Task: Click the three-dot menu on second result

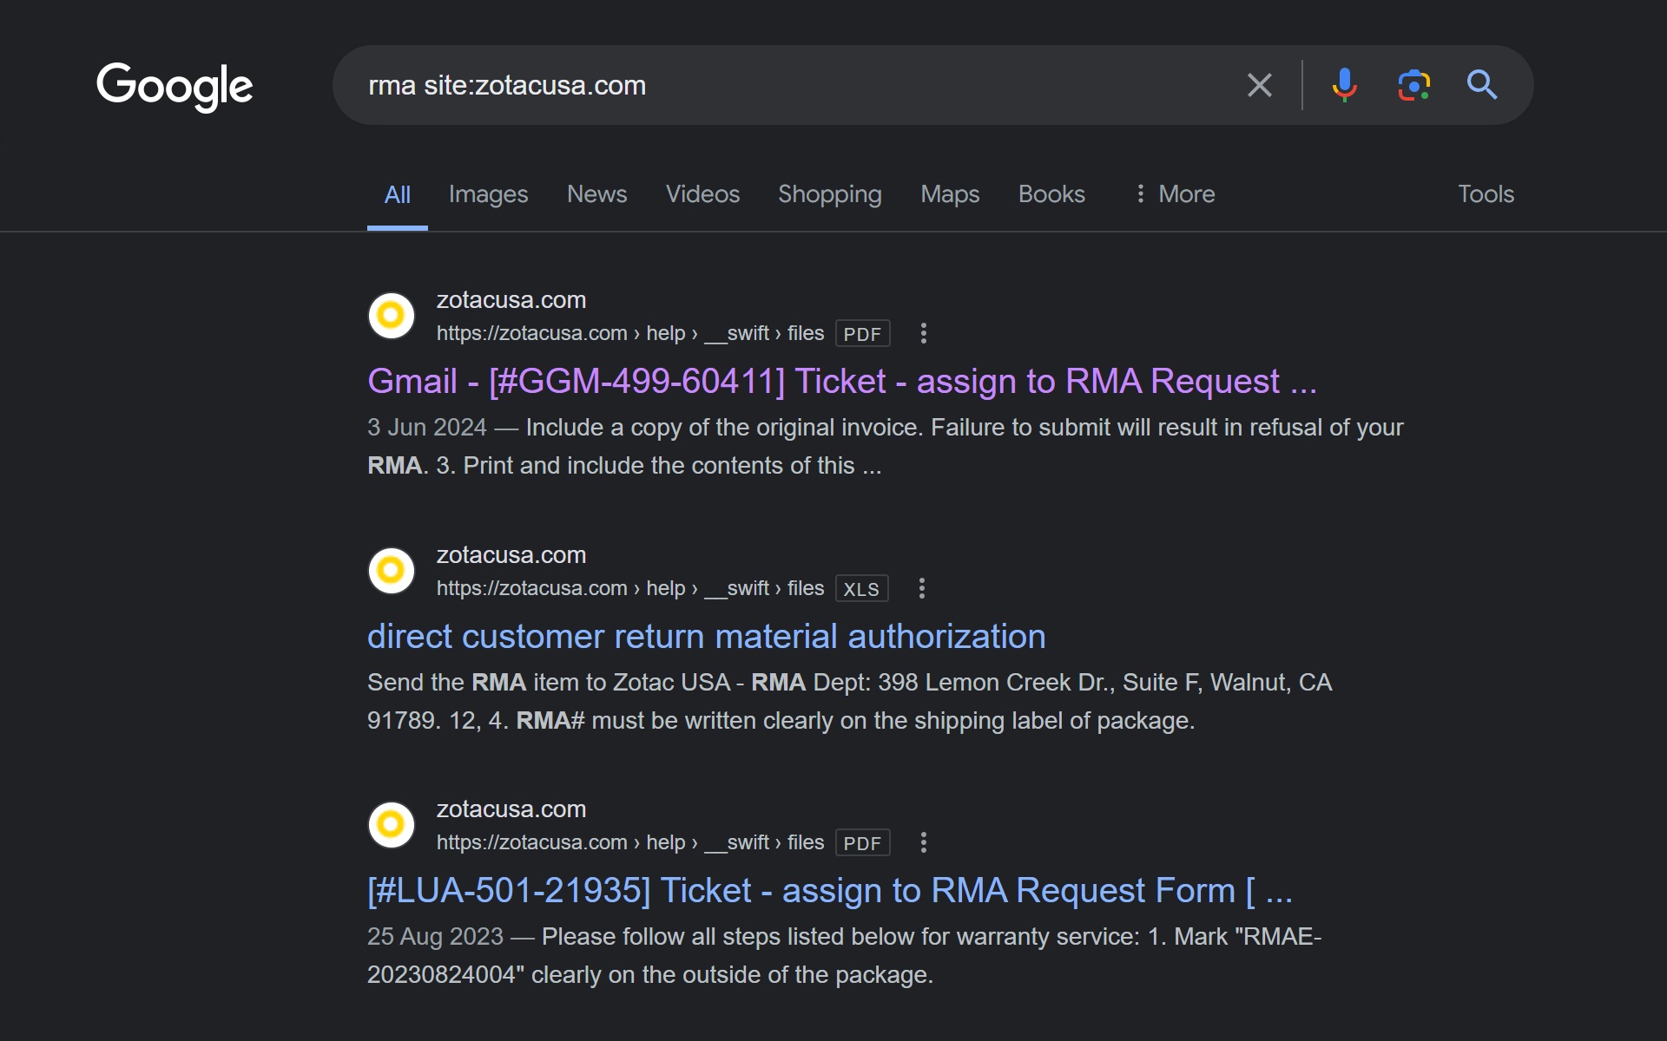Action: coord(923,587)
